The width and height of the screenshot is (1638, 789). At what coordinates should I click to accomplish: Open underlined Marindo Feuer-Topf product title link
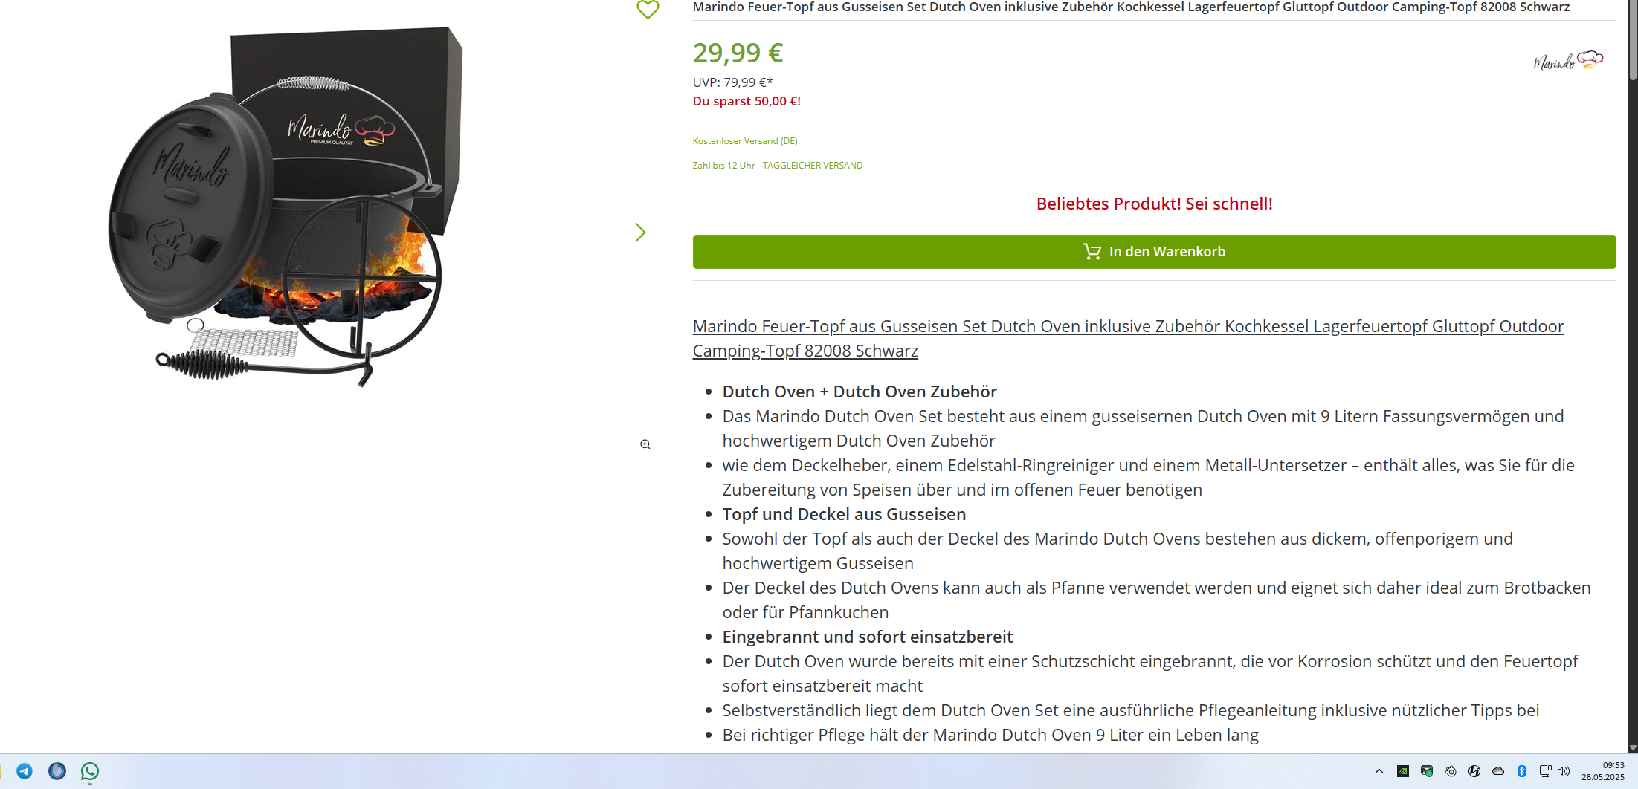tap(1128, 338)
